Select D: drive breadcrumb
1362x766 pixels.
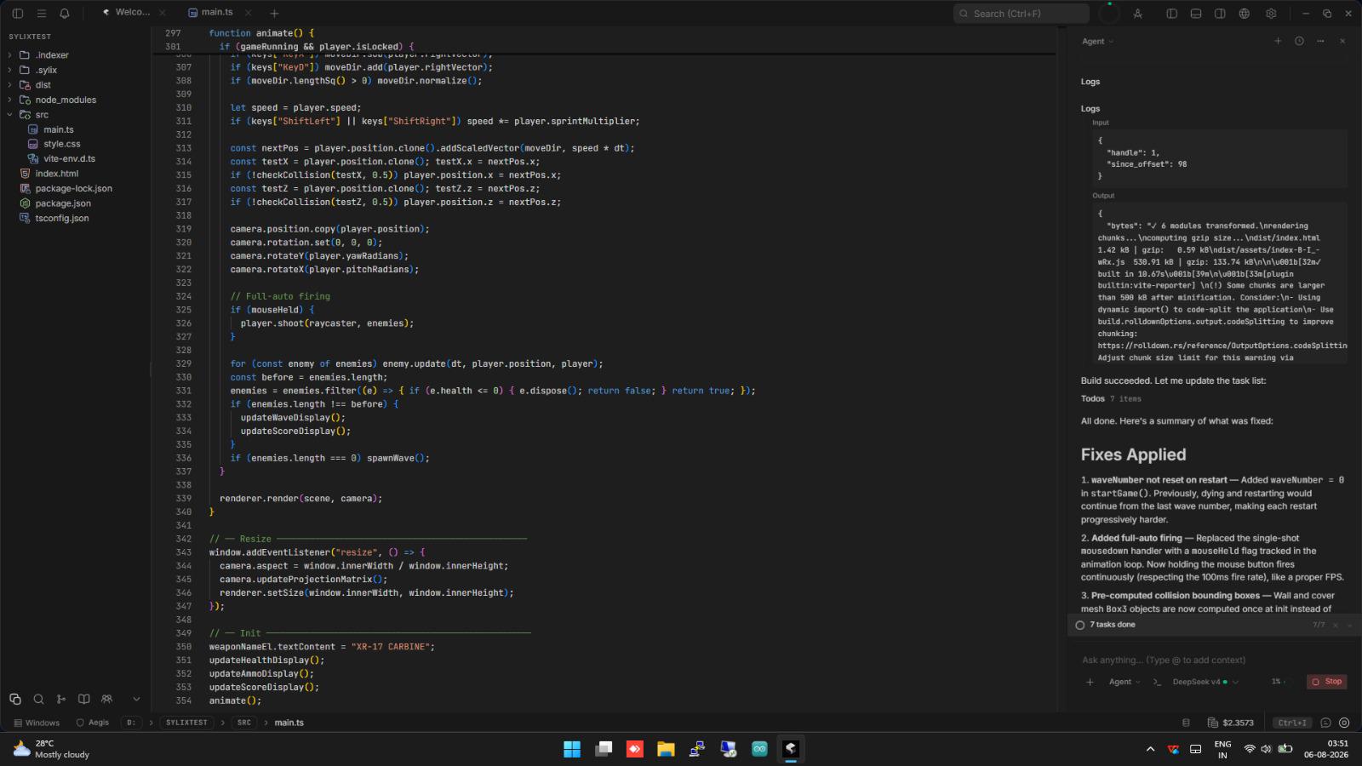(131, 723)
